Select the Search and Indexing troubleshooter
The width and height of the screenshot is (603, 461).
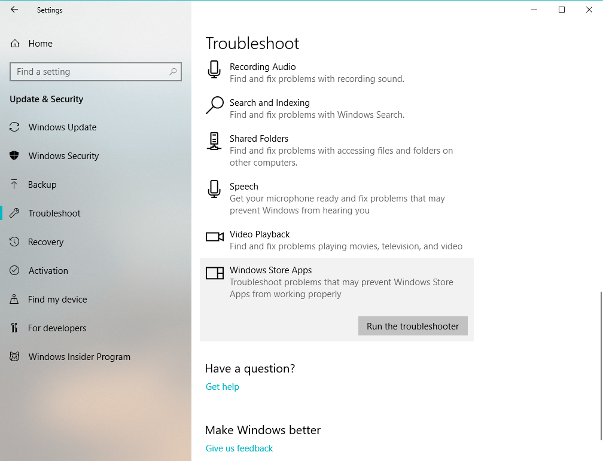click(336, 108)
